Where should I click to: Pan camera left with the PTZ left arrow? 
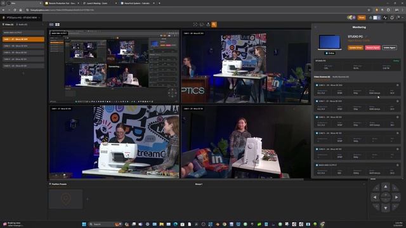click(x=375, y=197)
